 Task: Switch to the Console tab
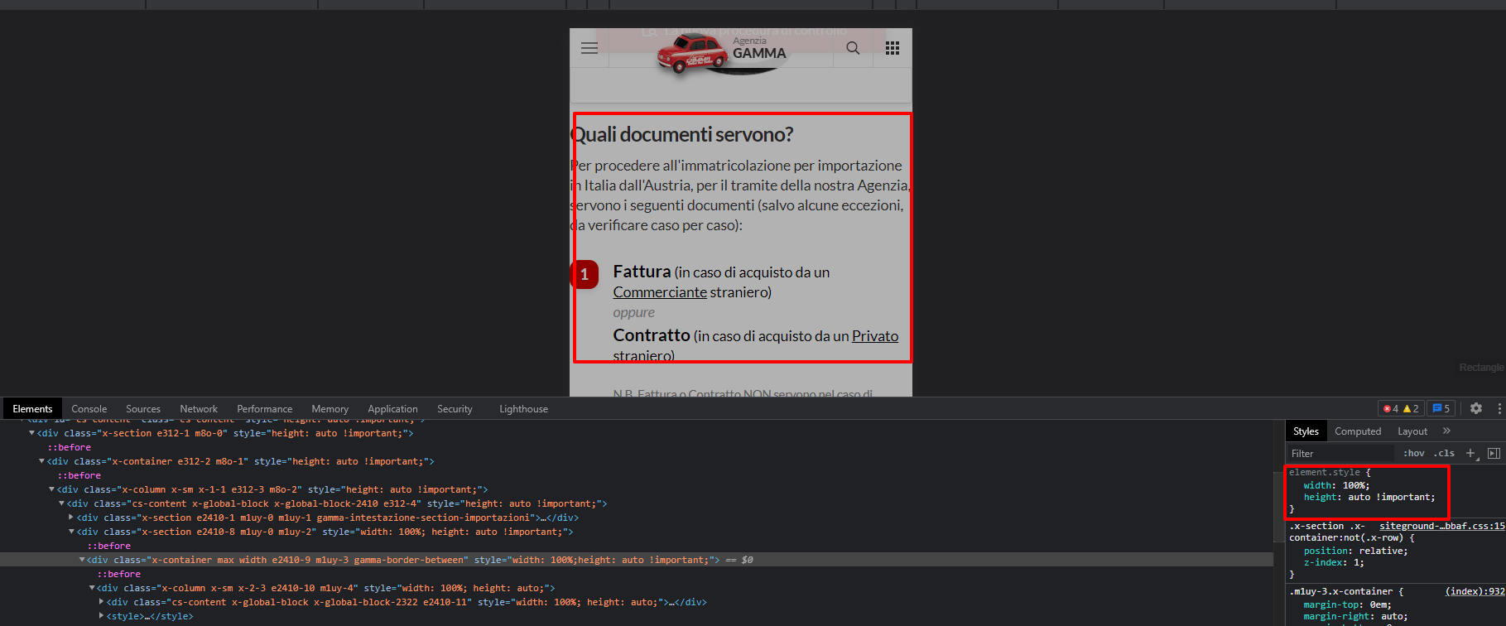point(89,409)
